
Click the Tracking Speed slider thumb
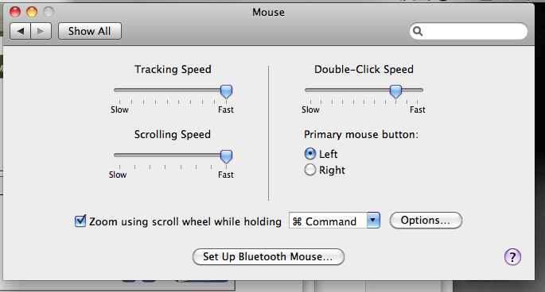tap(226, 91)
